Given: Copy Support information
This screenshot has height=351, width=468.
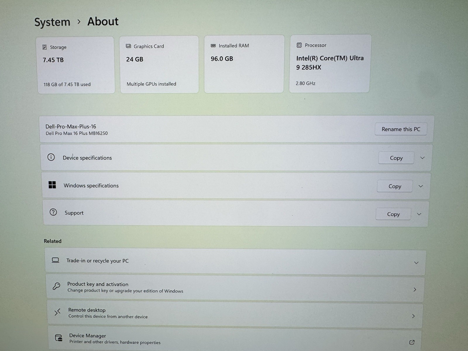Looking at the screenshot, I should [x=393, y=214].
